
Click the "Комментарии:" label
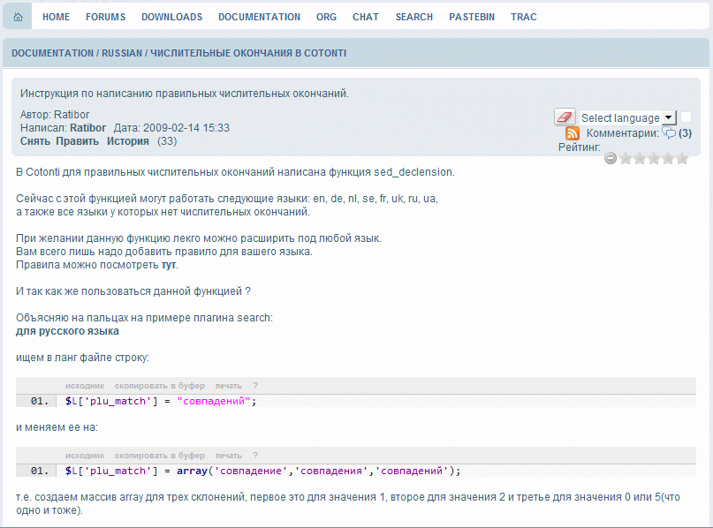click(x=623, y=133)
